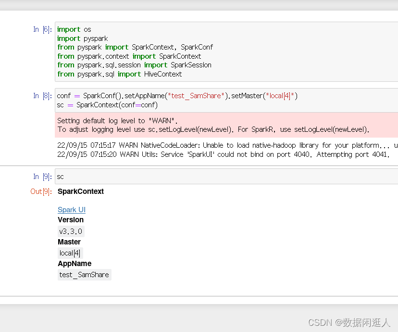Click the 'import os' code line

[74, 29]
